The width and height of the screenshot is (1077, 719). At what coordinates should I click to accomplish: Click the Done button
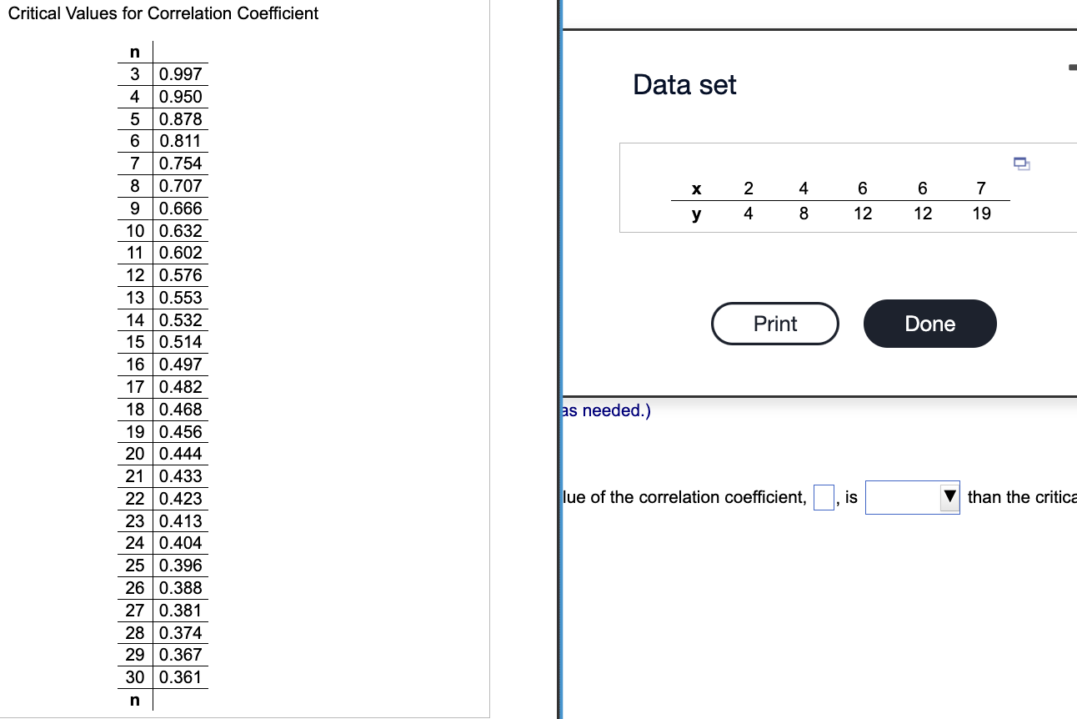pyautogui.click(x=929, y=324)
